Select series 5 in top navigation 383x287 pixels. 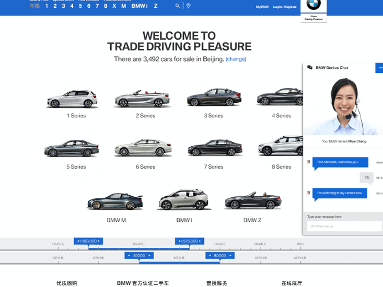tap(80, 6)
